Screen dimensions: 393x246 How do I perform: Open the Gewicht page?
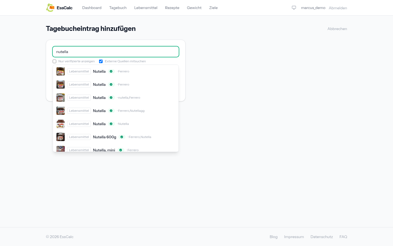coord(194,8)
